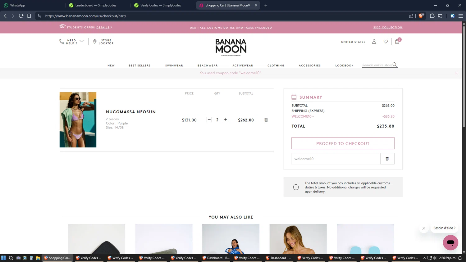Screen dimensions: 466x262
Task: Open the notifications bell in system tray
Action: point(460,258)
